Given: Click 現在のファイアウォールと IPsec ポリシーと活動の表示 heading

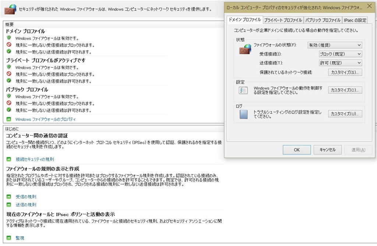Looking at the screenshot, I should click(61, 214).
